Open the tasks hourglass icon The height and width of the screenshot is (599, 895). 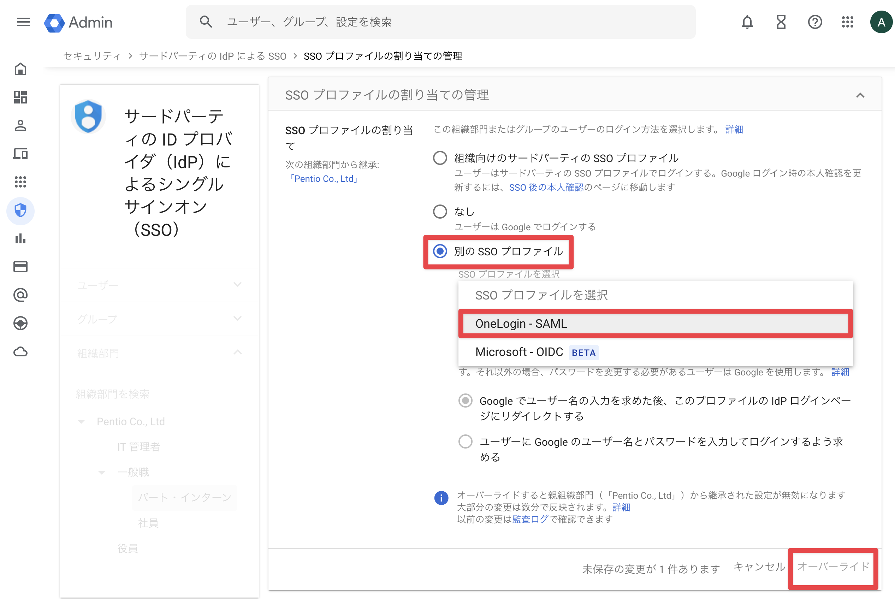pos(781,22)
